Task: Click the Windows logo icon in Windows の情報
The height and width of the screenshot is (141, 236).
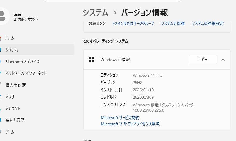Action: coord(91,60)
